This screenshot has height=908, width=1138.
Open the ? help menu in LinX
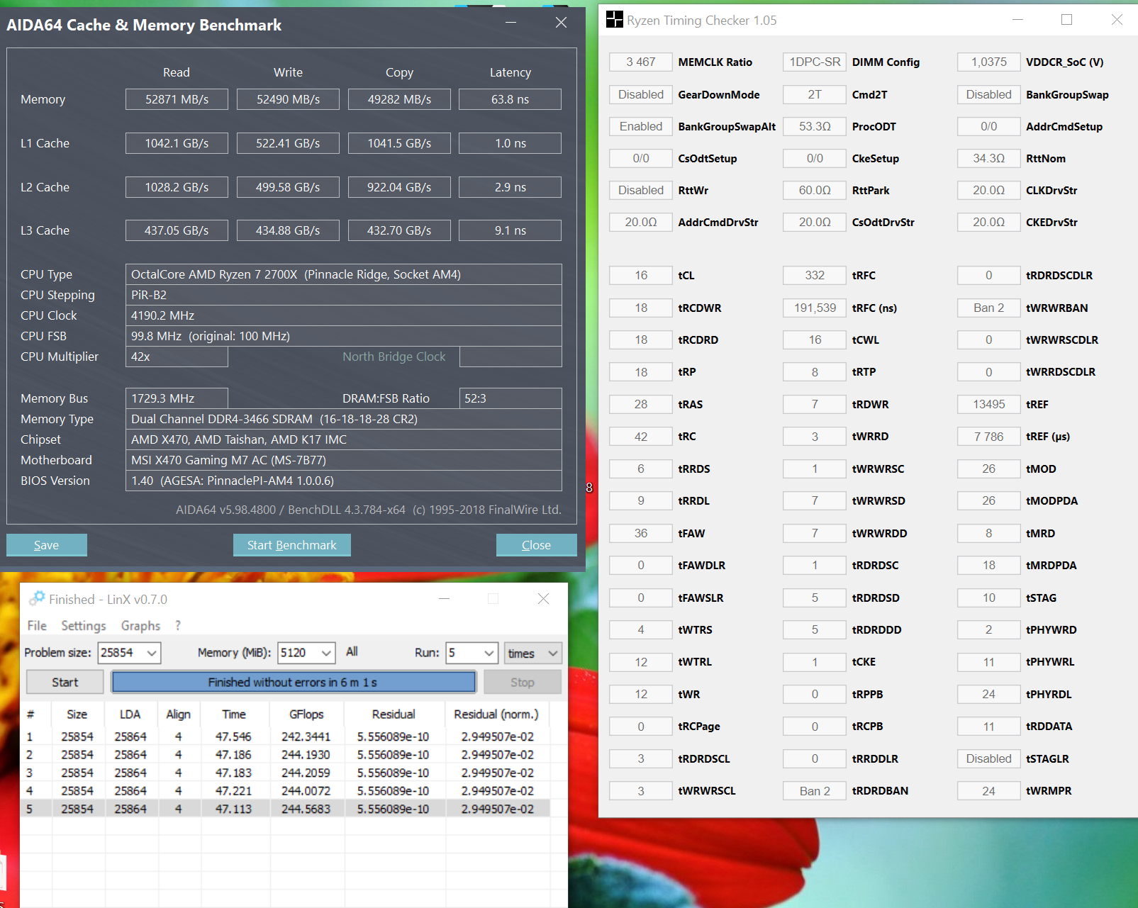pos(178,625)
